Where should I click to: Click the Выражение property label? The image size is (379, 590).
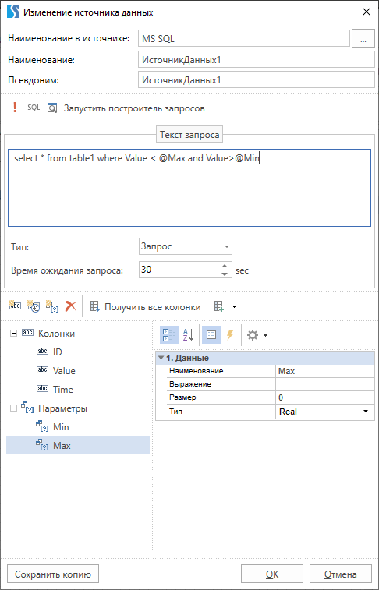coord(190,384)
